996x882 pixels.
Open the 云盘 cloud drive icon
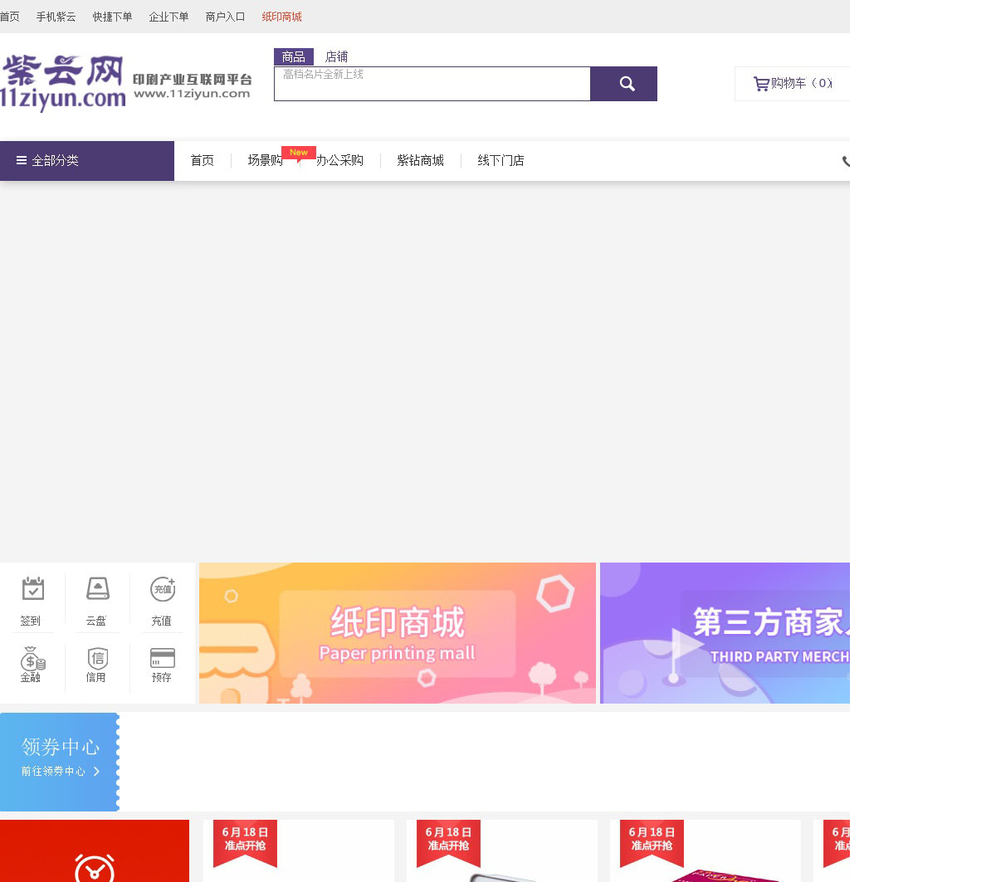(x=97, y=589)
